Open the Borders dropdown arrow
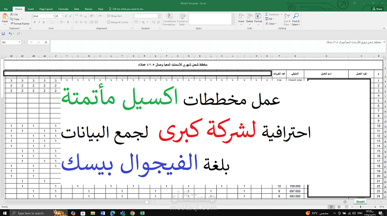Image resolution: width=387 pixels, height=216 pixels. pyautogui.click(x=55, y=22)
